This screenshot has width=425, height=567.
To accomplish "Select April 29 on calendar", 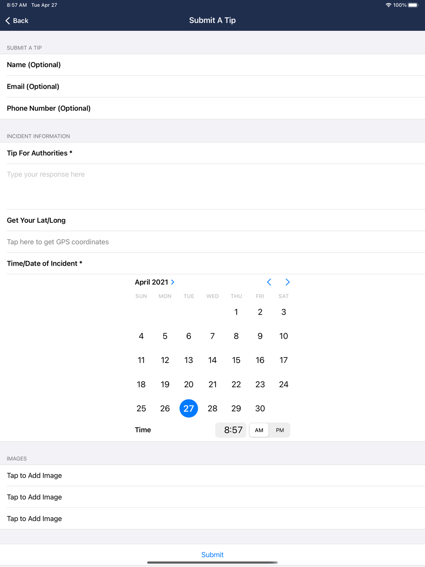I will click(x=236, y=408).
